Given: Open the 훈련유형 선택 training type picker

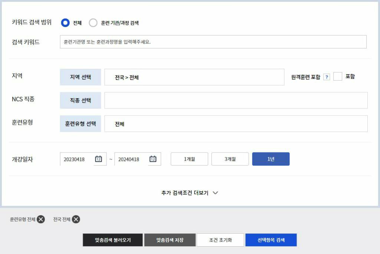Looking at the screenshot, I should point(80,124).
